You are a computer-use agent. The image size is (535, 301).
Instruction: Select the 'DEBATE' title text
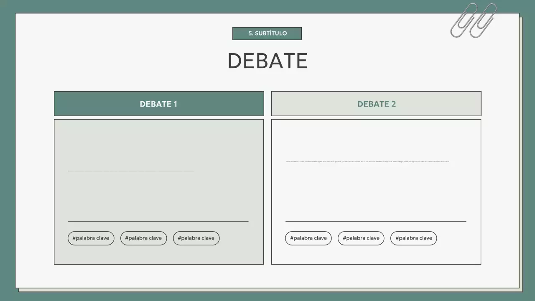point(267,60)
